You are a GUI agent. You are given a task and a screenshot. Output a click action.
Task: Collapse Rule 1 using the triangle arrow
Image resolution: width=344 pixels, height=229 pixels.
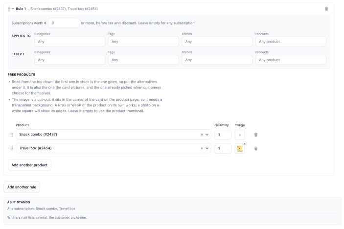[x=13, y=9]
